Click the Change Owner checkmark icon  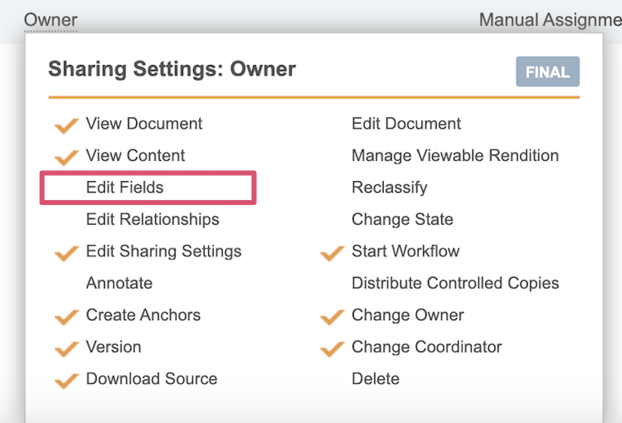[x=332, y=316]
